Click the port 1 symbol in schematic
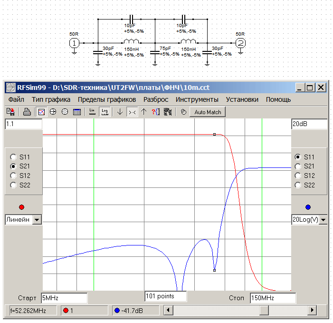The image size is (333, 323). (x=74, y=43)
